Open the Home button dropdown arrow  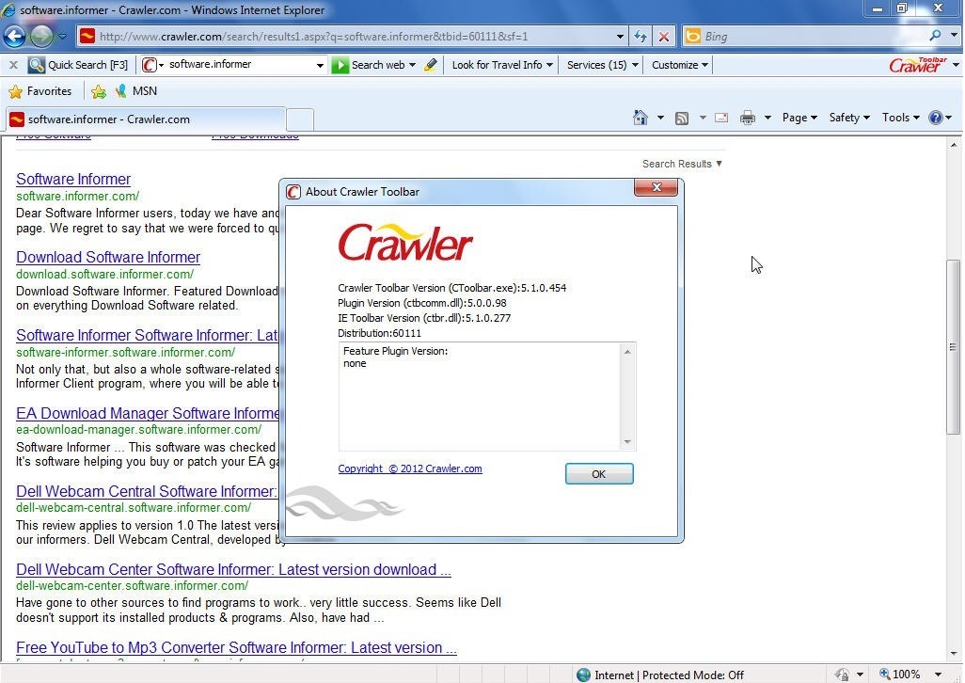pos(660,118)
